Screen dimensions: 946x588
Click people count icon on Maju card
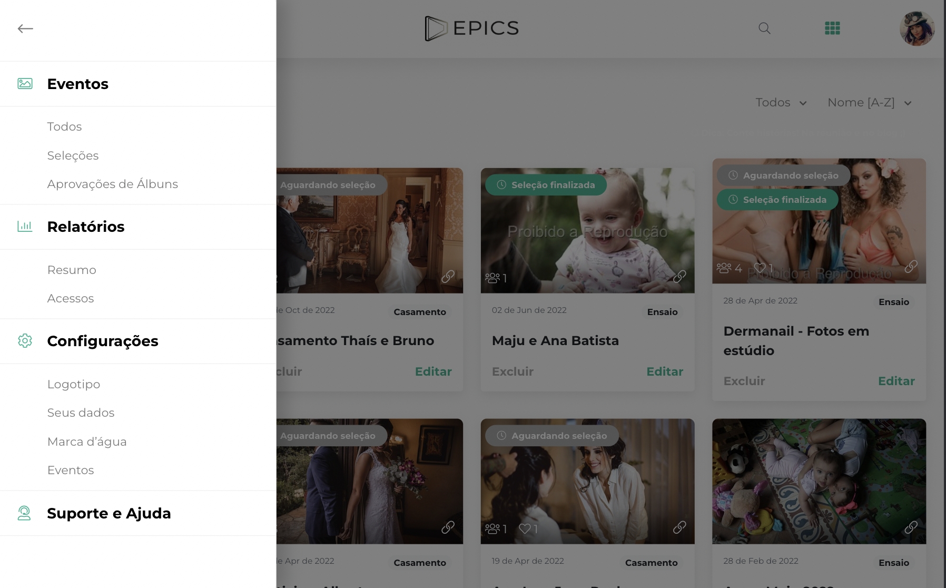pos(492,277)
